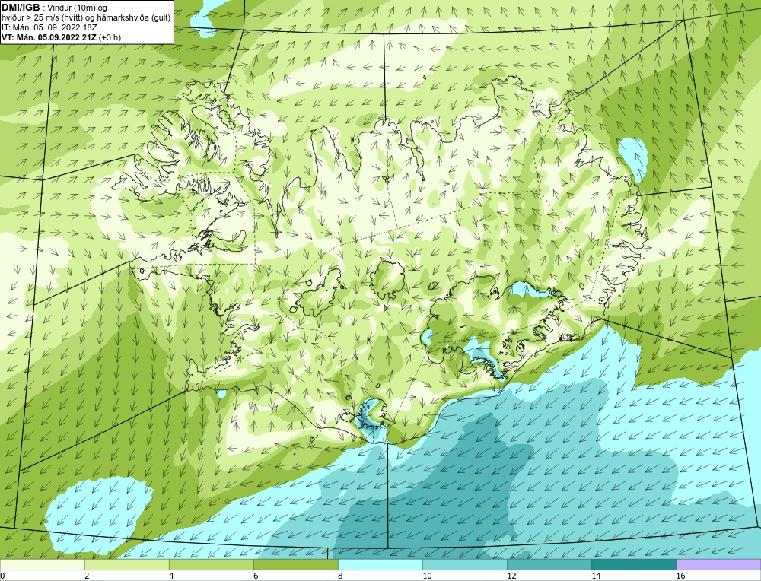Click the 10–12 m/s turquoise legend swatch
Image resolution: width=761 pixels, height=581 pixels.
coord(464,564)
